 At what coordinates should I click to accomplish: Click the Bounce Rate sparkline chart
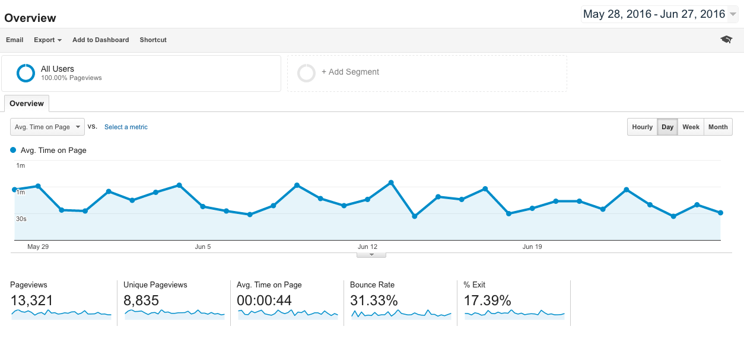click(x=401, y=314)
